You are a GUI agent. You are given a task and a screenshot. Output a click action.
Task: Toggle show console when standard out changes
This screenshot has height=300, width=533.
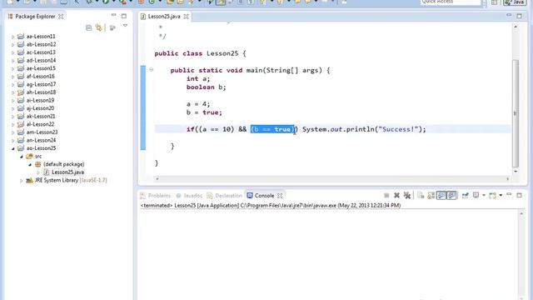441,195
